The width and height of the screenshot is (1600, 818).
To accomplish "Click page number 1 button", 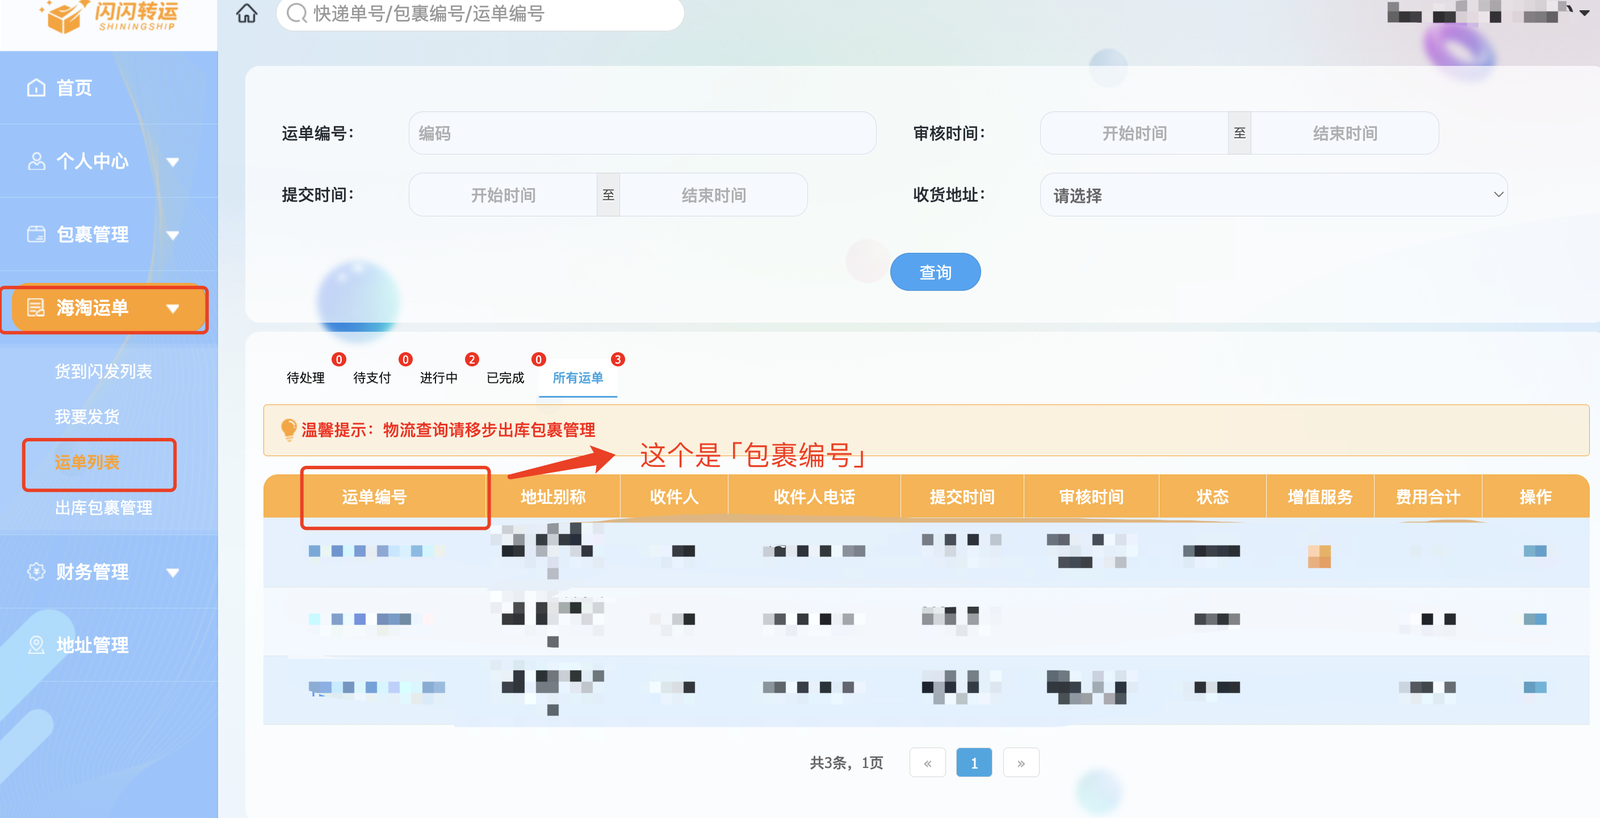I will click(x=973, y=763).
